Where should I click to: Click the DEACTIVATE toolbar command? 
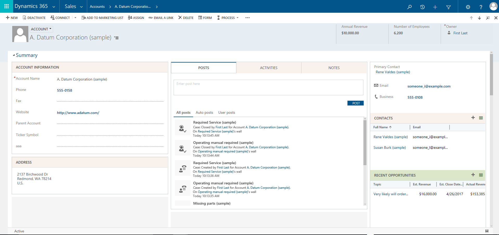point(34,18)
